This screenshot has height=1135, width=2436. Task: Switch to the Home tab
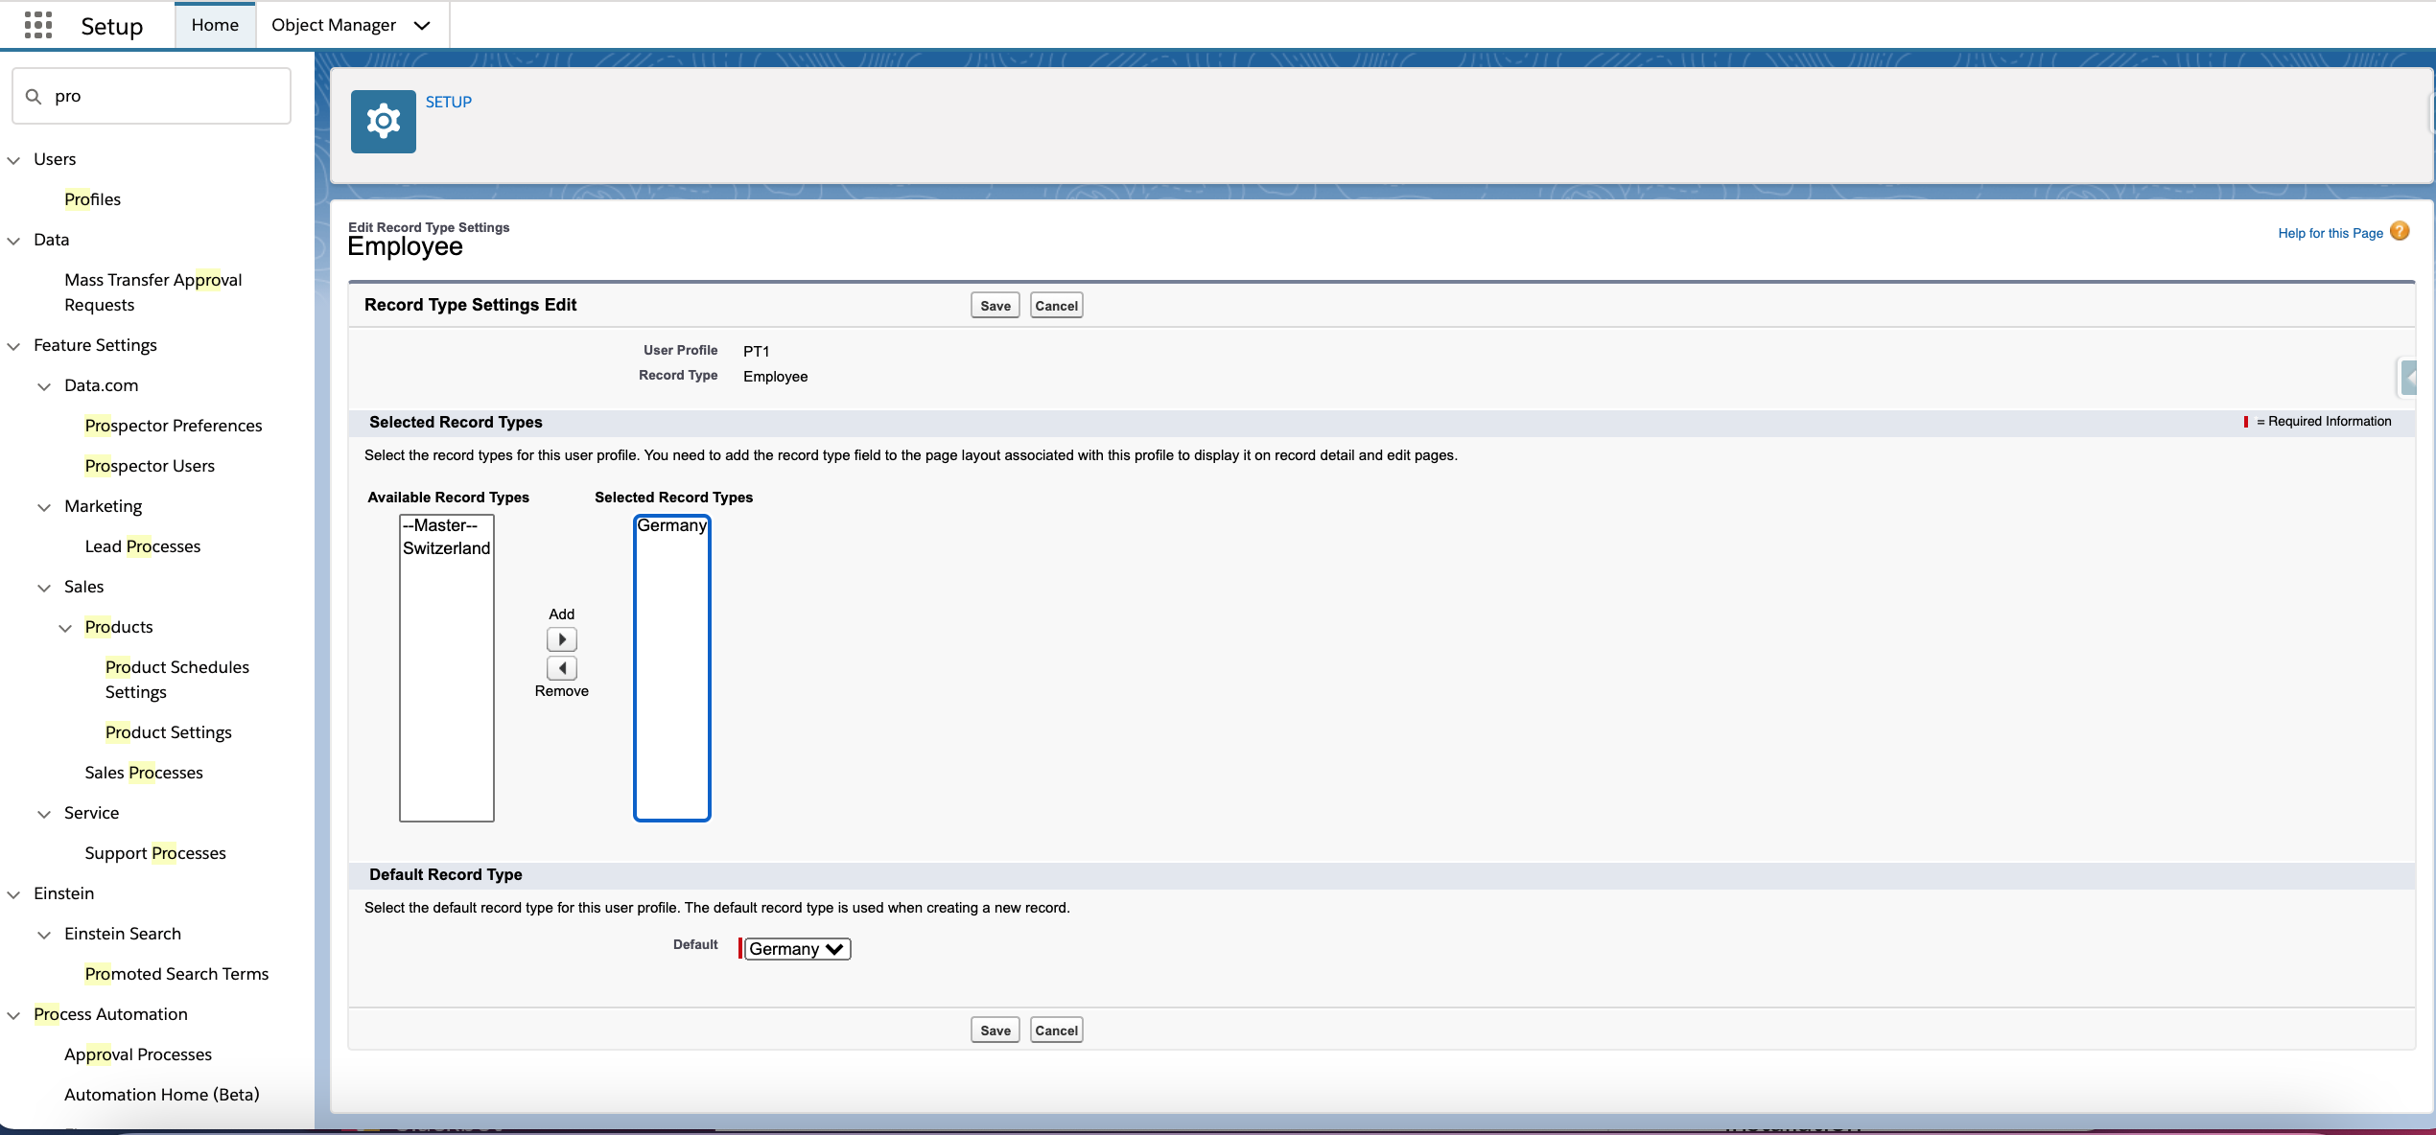tap(215, 25)
